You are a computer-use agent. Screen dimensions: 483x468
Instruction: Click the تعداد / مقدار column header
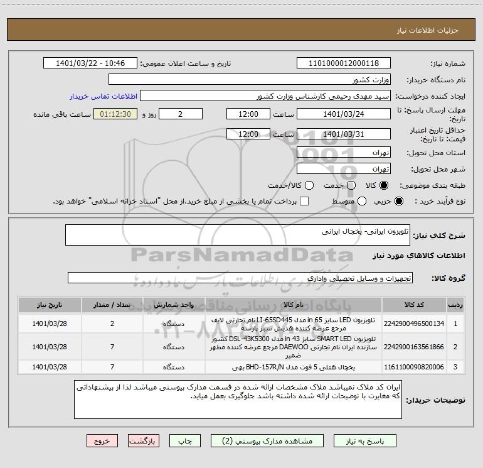click(112, 305)
